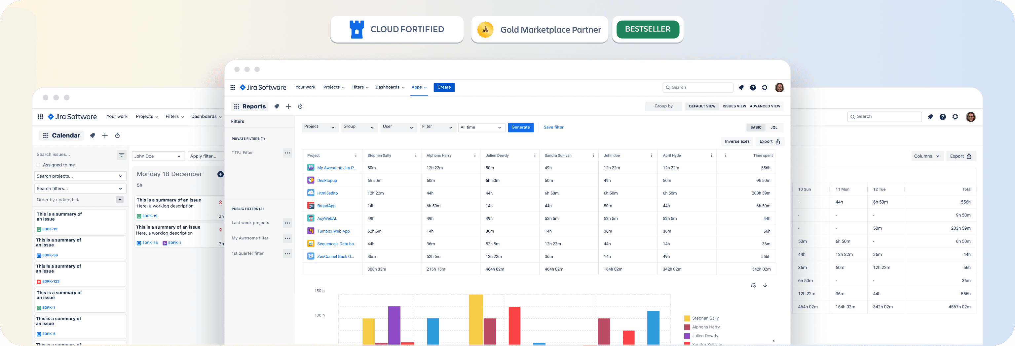This screenshot has height=346, width=1015.
Task: Click the user avatar profile picture
Action: pyautogui.click(x=779, y=87)
